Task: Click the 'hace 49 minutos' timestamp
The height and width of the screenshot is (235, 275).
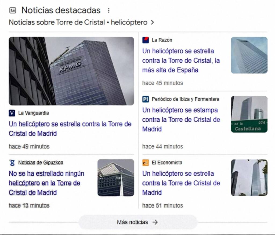Action: [29, 146]
